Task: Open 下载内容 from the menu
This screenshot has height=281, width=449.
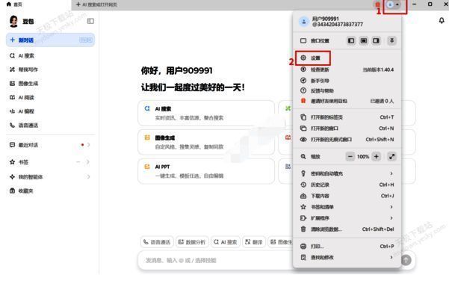Action: [347, 196]
